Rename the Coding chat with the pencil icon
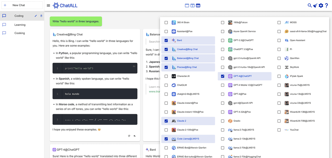 coord(36,16)
